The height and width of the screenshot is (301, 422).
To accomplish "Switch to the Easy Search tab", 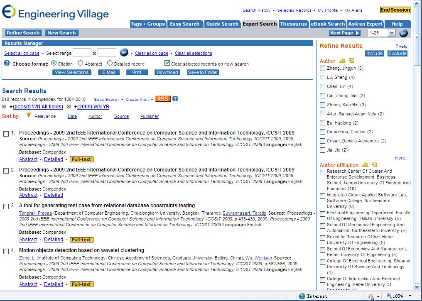I will pyautogui.click(x=184, y=24).
